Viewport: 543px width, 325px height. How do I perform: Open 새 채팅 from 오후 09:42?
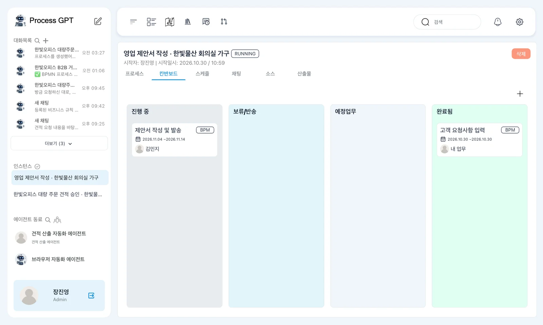point(60,106)
